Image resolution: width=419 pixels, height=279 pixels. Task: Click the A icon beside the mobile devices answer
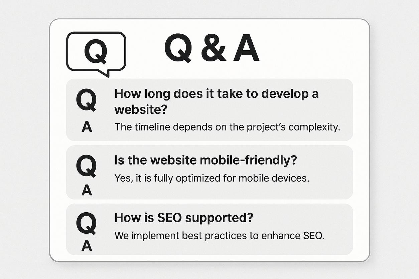point(87,190)
